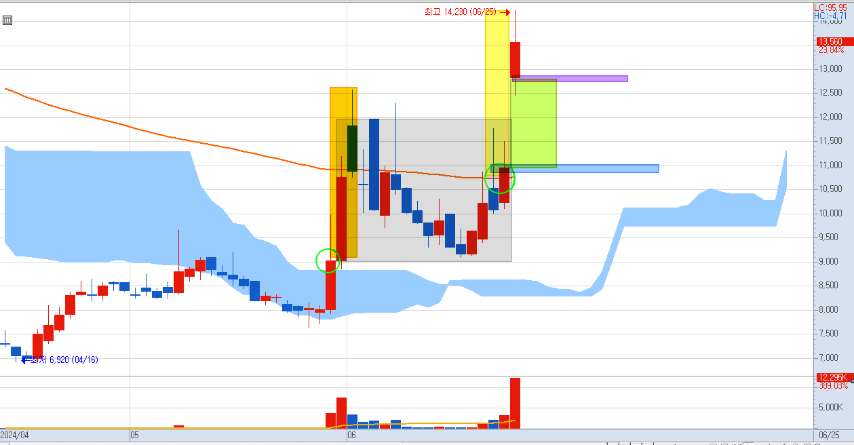Screen dimensions: 854x445
Task: Click the 11,000 price axis label
Action: tap(830, 166)
